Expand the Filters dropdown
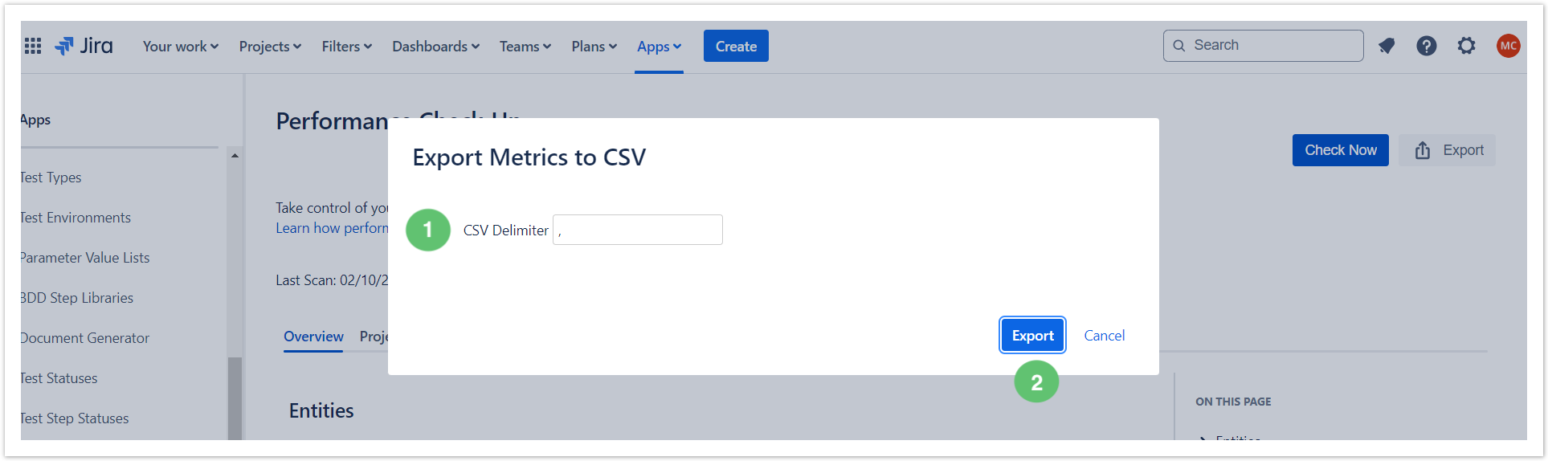 pyautogui.click(x=347, y=47)
